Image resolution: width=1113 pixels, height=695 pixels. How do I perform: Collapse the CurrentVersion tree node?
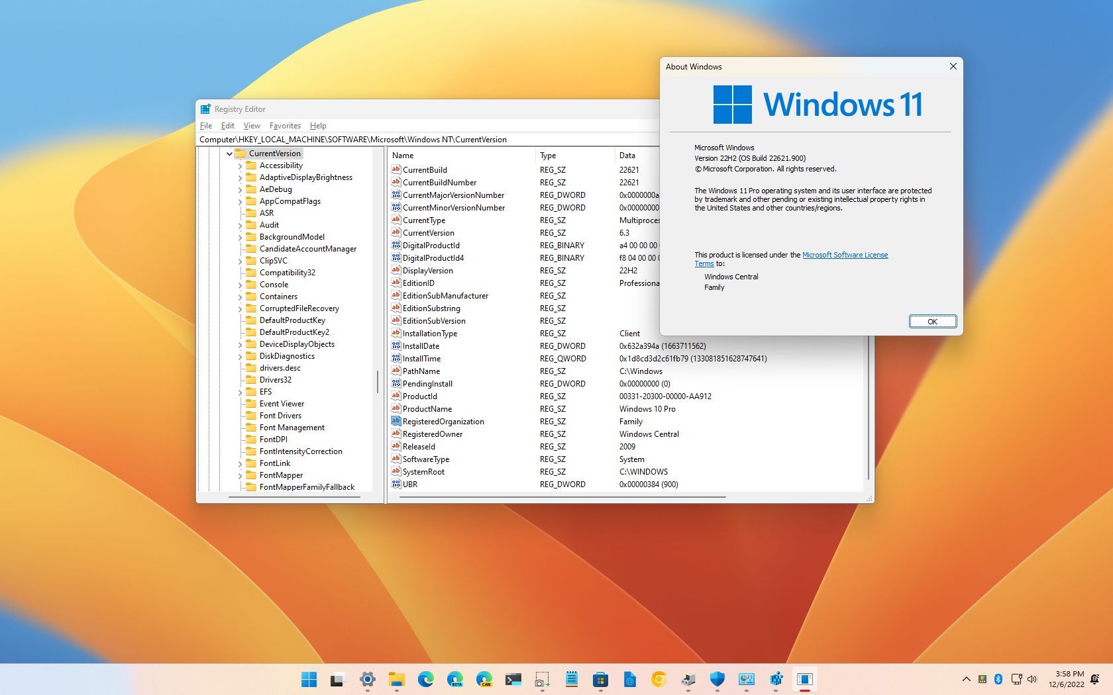(229, 153)
